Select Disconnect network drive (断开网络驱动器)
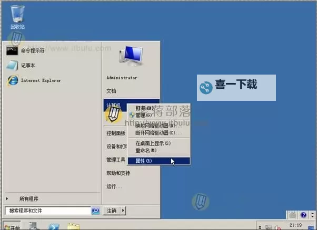This screenshot has width=317, height=230. [x=158, y=133]
